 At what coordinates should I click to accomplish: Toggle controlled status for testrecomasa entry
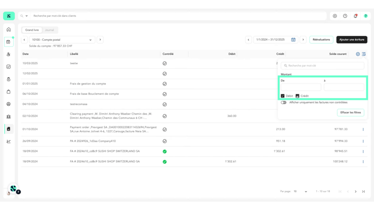click(x=165, y=104)
